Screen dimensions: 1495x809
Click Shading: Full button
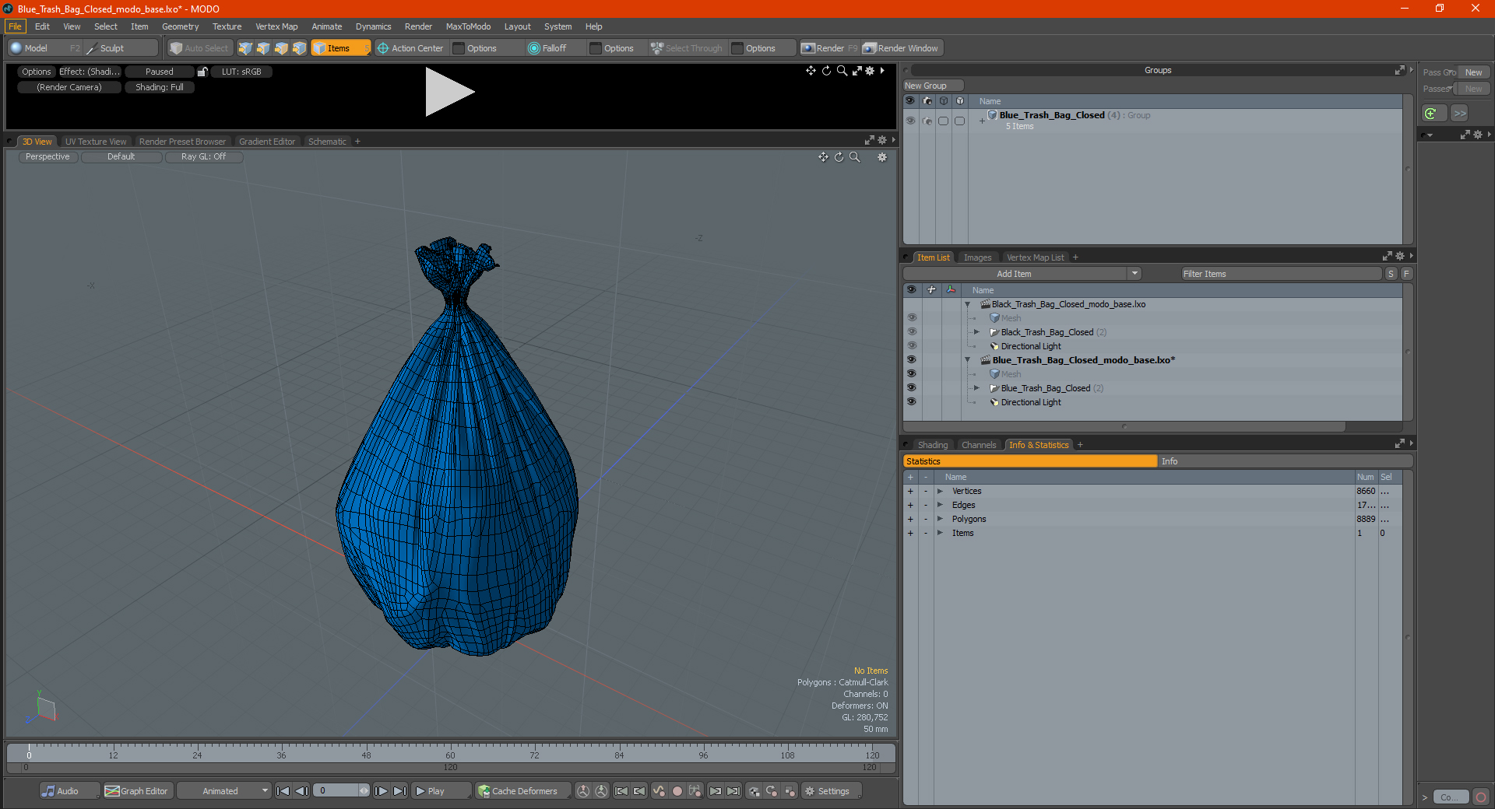[160, 87]
